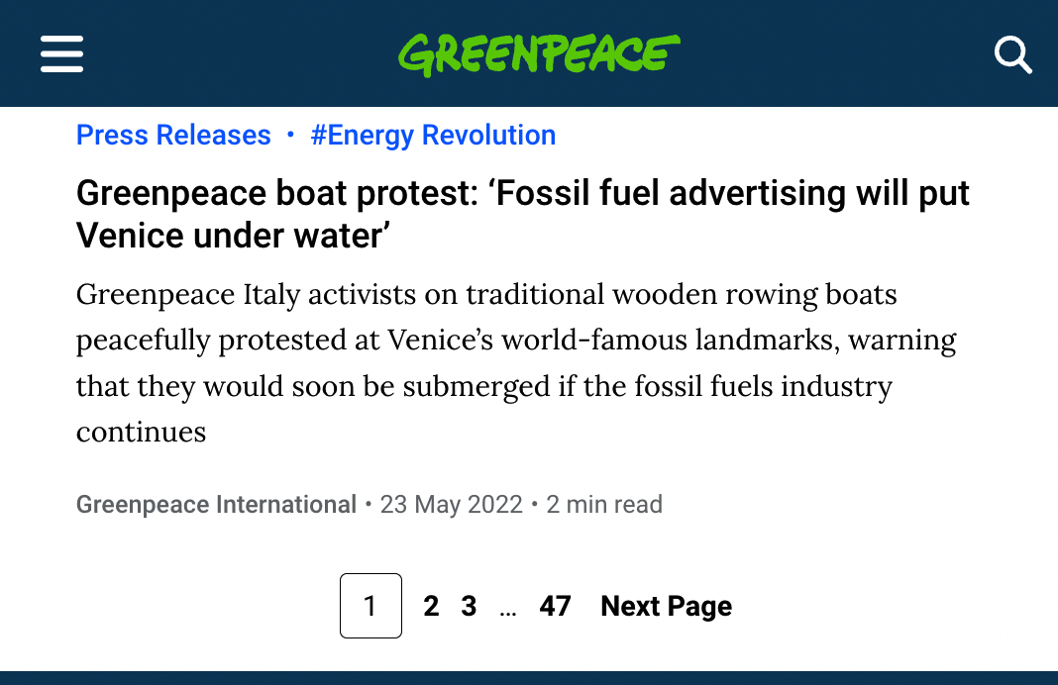Click dot separator before 2 min read
The image size is (1058, 685).
[x=534, y=504]
